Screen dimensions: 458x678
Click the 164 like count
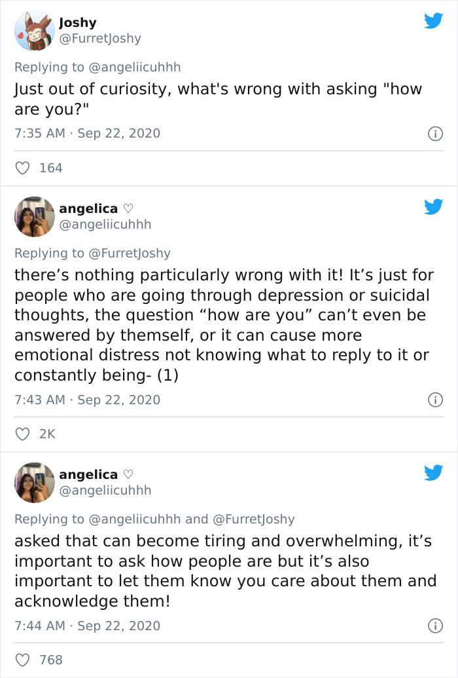(x=50, y=168)
